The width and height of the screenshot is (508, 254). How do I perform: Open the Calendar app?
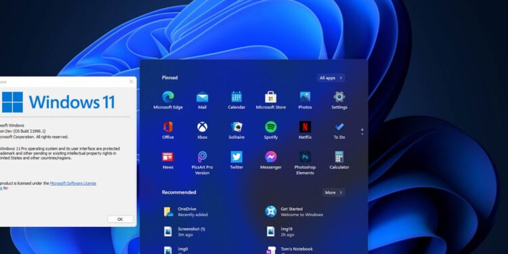[236, 100]
